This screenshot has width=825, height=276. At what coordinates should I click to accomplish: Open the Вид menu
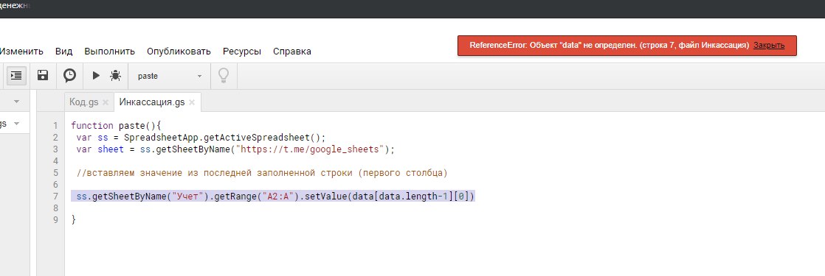point(63,52)
